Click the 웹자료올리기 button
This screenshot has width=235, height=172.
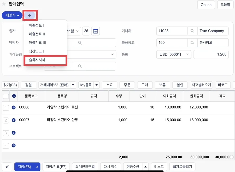coord(183,167)
